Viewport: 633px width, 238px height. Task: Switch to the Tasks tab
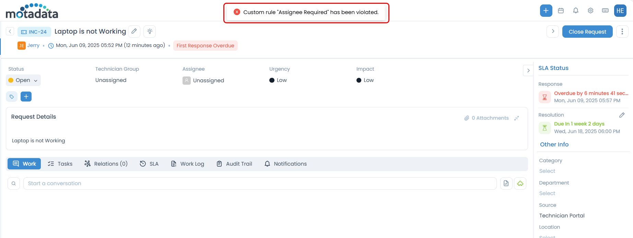coord(60,164)
